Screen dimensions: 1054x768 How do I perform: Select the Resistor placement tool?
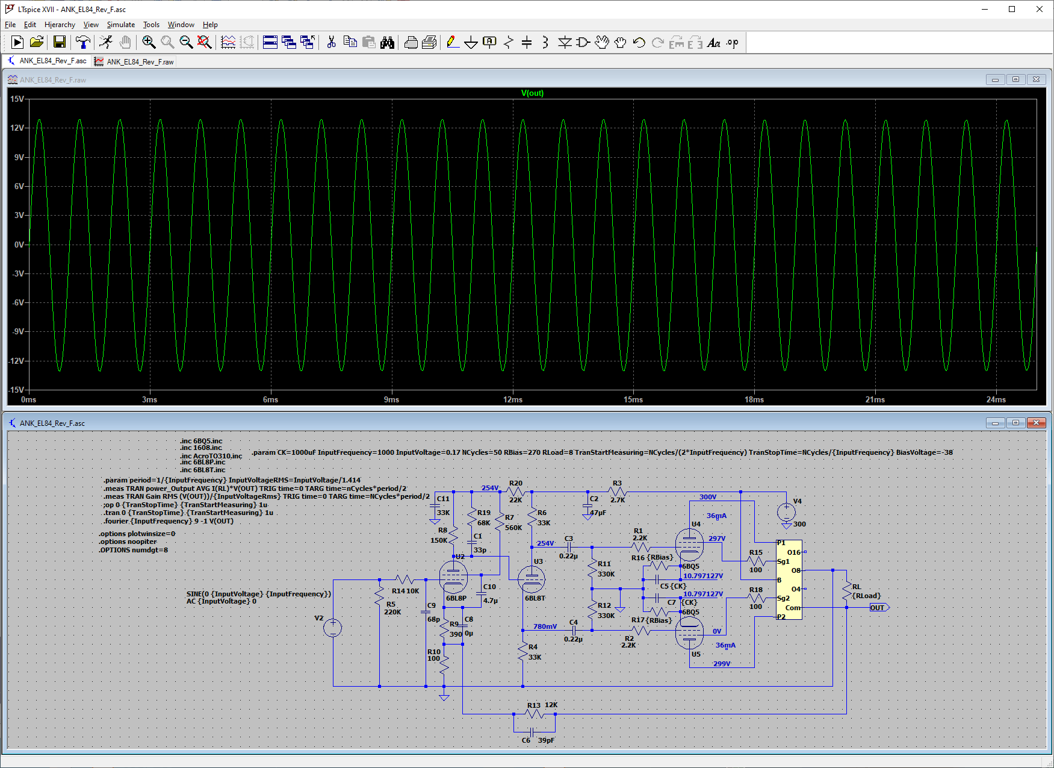click(x=509, y=42)
